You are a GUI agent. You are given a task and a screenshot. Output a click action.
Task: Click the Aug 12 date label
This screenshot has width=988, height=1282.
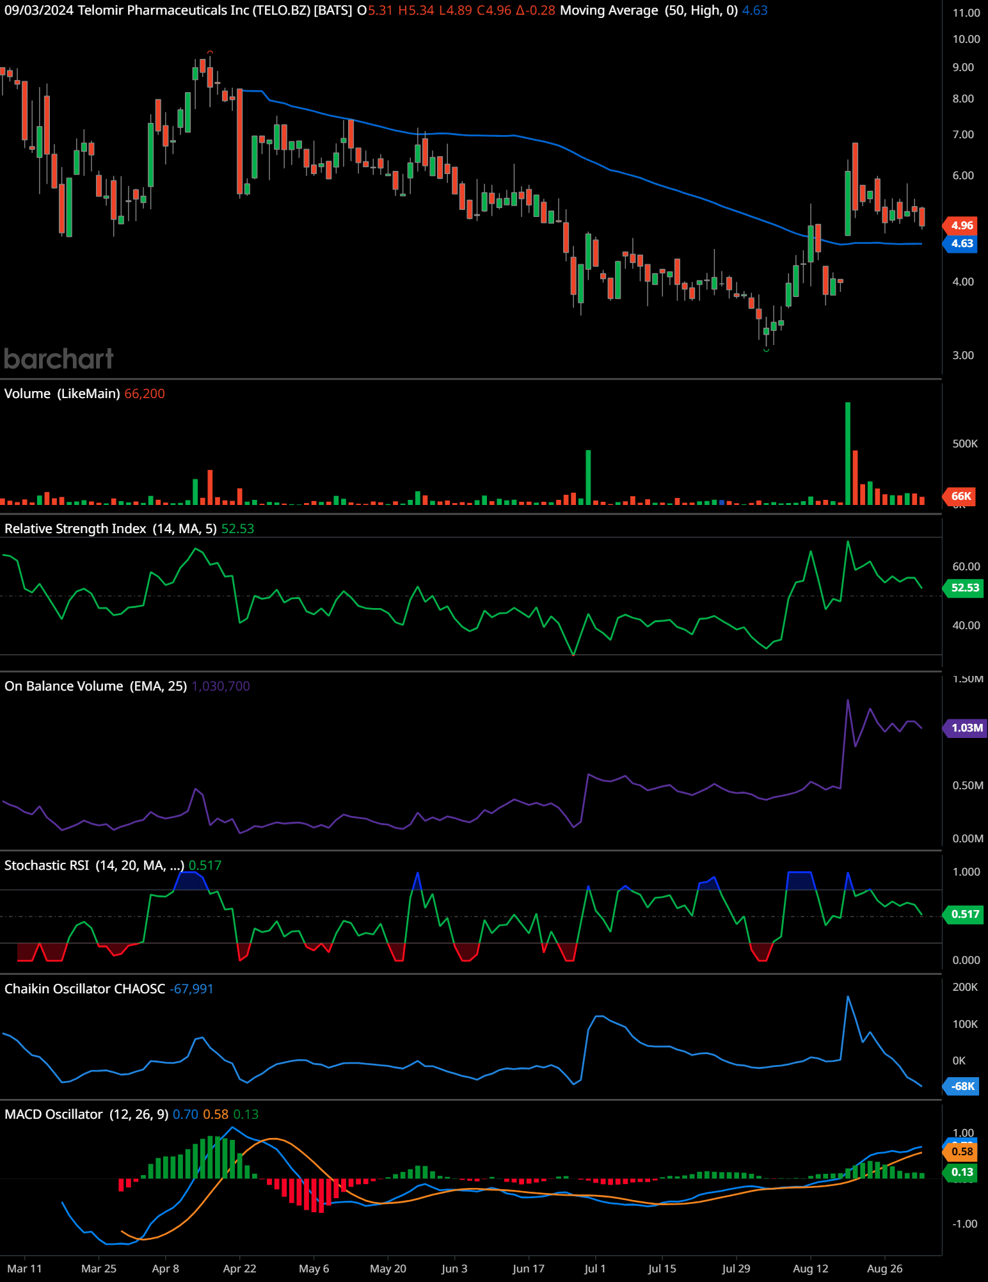point(810,1269)
